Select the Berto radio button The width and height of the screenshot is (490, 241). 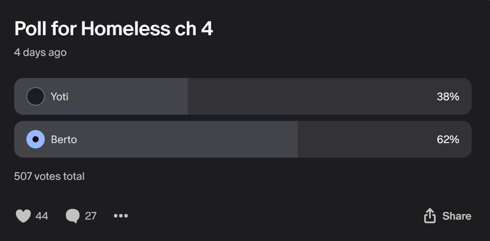(36, 139)
